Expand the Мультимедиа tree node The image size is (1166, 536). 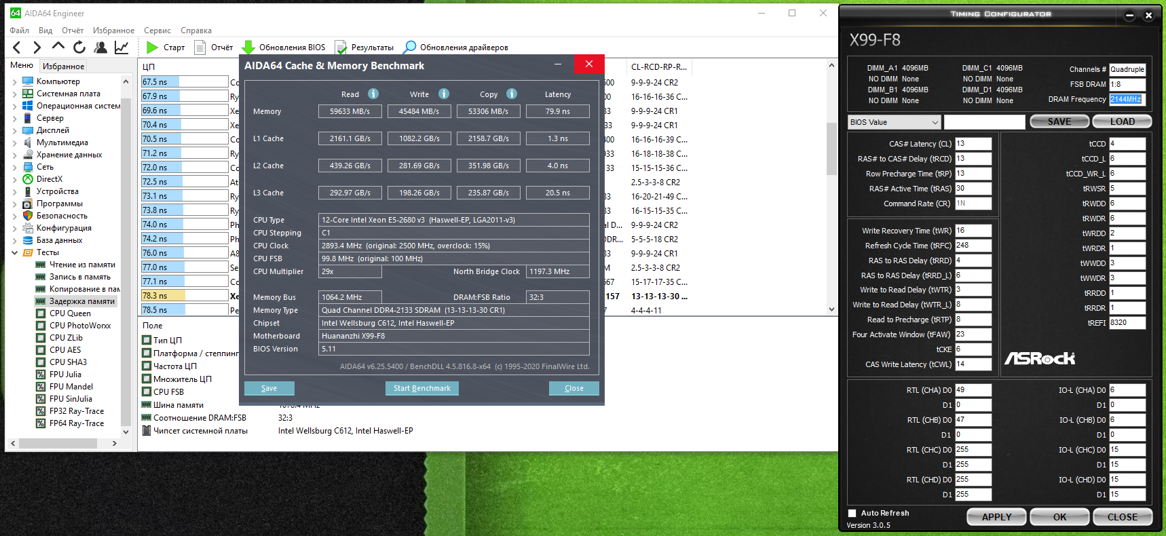(x=15, y=142)
